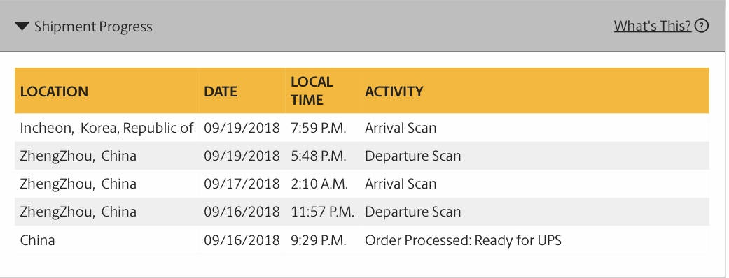Image resolution: width=729 pixels, height=278 pixels.
Task: Select the DATE column header
Action: [221, 91]
